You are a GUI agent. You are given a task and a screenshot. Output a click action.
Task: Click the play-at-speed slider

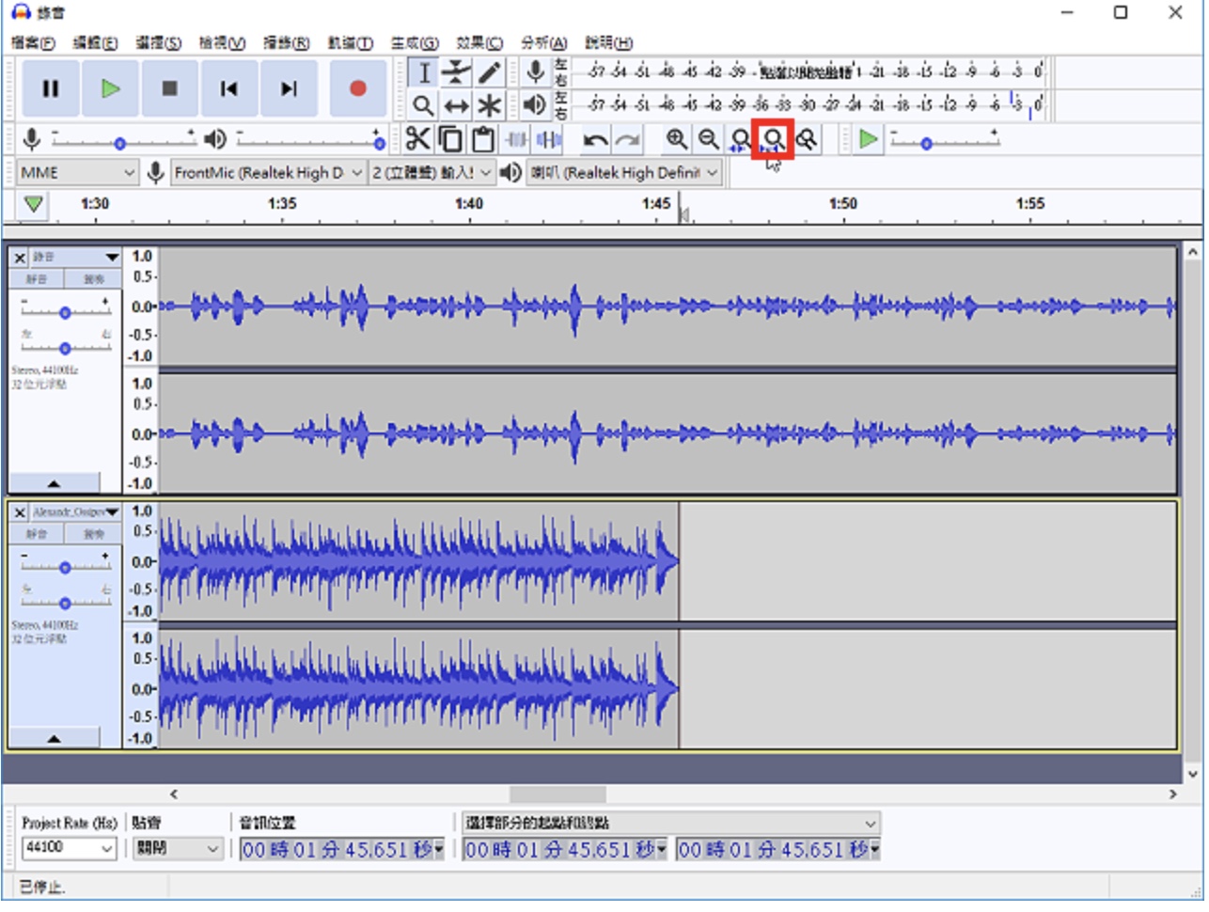coord(945,140)
